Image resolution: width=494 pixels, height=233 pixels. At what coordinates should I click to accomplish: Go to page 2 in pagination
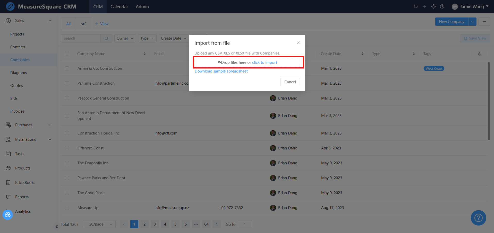point(144,224)
